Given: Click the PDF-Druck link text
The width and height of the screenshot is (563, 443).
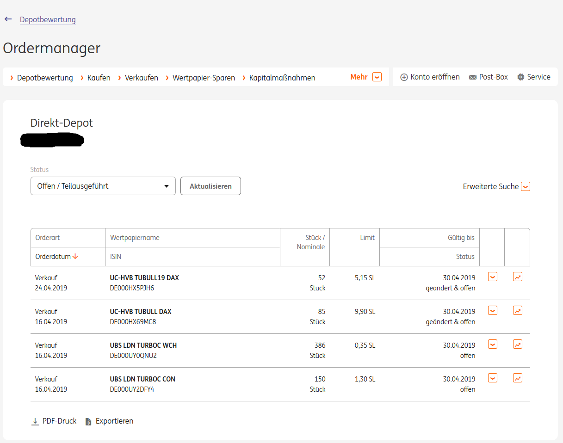Looking at the screenshot, I should (x=60, y=421).
